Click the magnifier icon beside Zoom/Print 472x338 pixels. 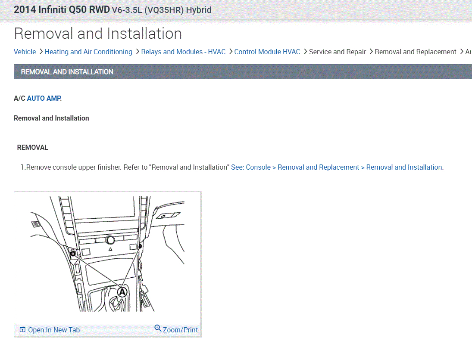click(x=158, y=328)
